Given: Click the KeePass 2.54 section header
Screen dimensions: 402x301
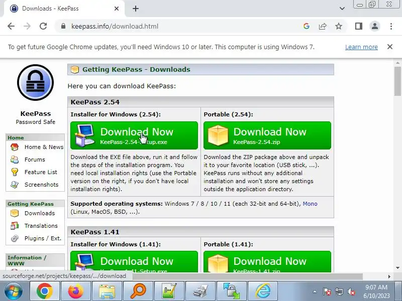Looking at the screenshot, I should 200,102.
